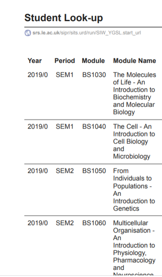Click Multicellular Organisation module name
The image size is (162, 277).
tap(134, 248)
